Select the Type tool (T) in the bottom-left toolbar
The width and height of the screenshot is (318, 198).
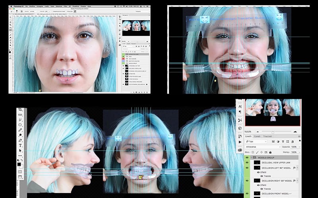click(x=20, y=145)
